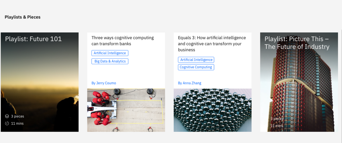Open Three ways cognitive computing article title
The width and height of the screenshot is (342, 143).
(x=123, y=41)
